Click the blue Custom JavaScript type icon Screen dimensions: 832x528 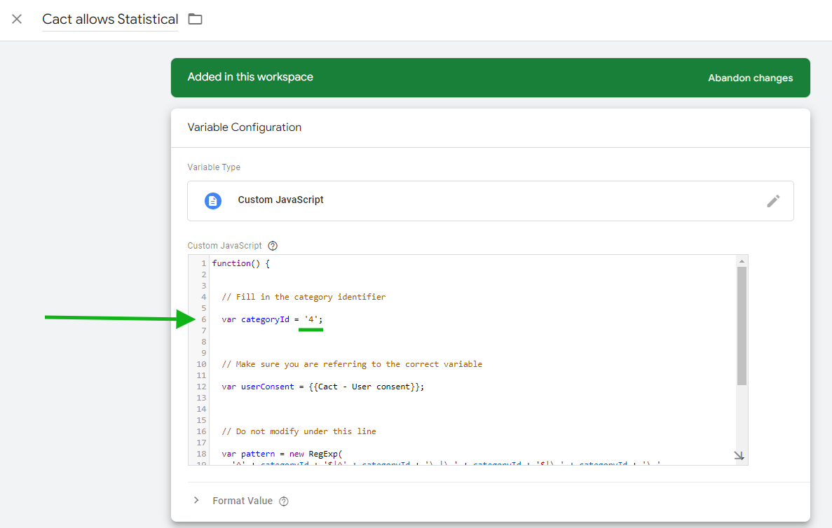click(212, 200)
